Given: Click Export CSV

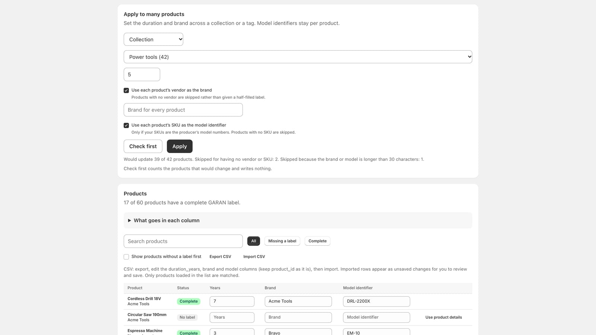Looking at the screenshot, I should tap(220, 257).
